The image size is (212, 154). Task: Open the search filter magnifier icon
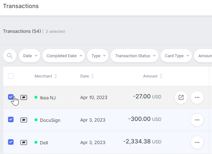coord(10,56)
